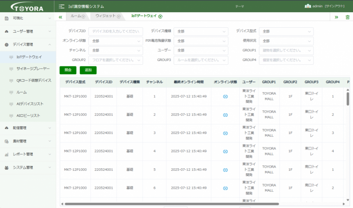Click the green 追加 button
This screenshot has height=208, width=353.
[88, 70]
